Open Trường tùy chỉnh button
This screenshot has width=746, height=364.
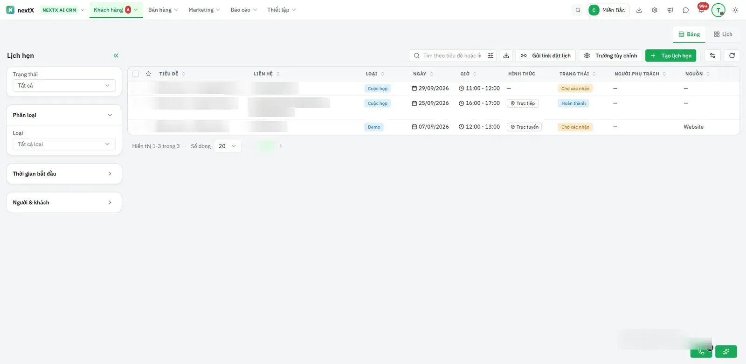coord(610,55)
